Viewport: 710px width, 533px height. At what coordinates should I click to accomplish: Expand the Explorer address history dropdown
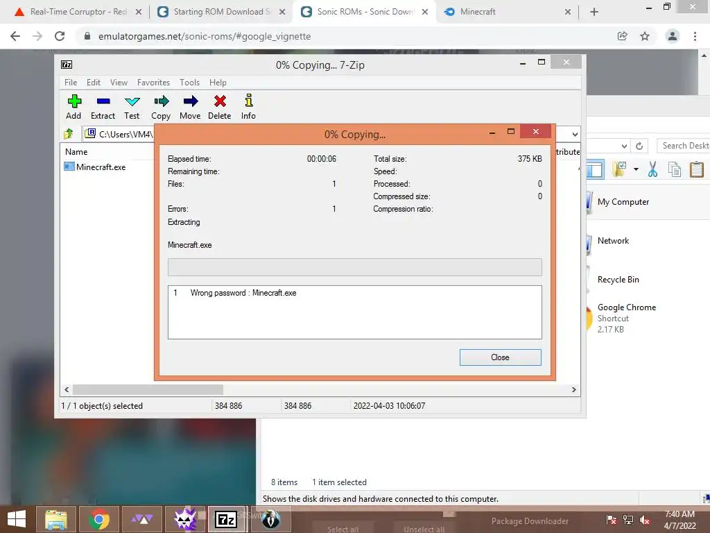[624, 146]
